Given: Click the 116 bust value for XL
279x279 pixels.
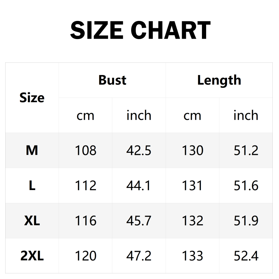Looking at the screenshot, I should pos(85,221).
